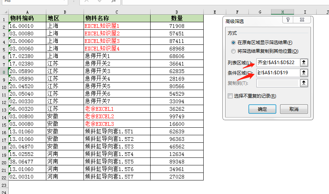Click cell 老余EXCEL1
Screen dimensions: 329x194
[117, 109]
